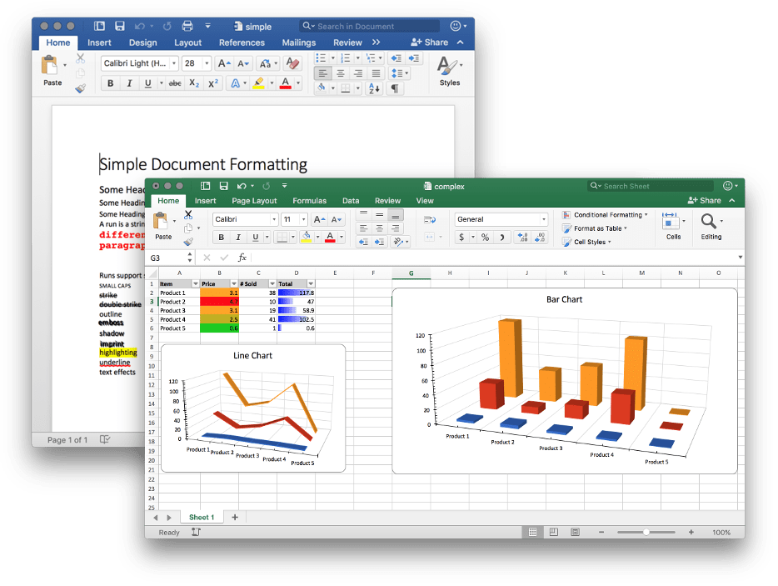Click the Print icon in Word's title bar
The image size is (778, 586).
187,26
